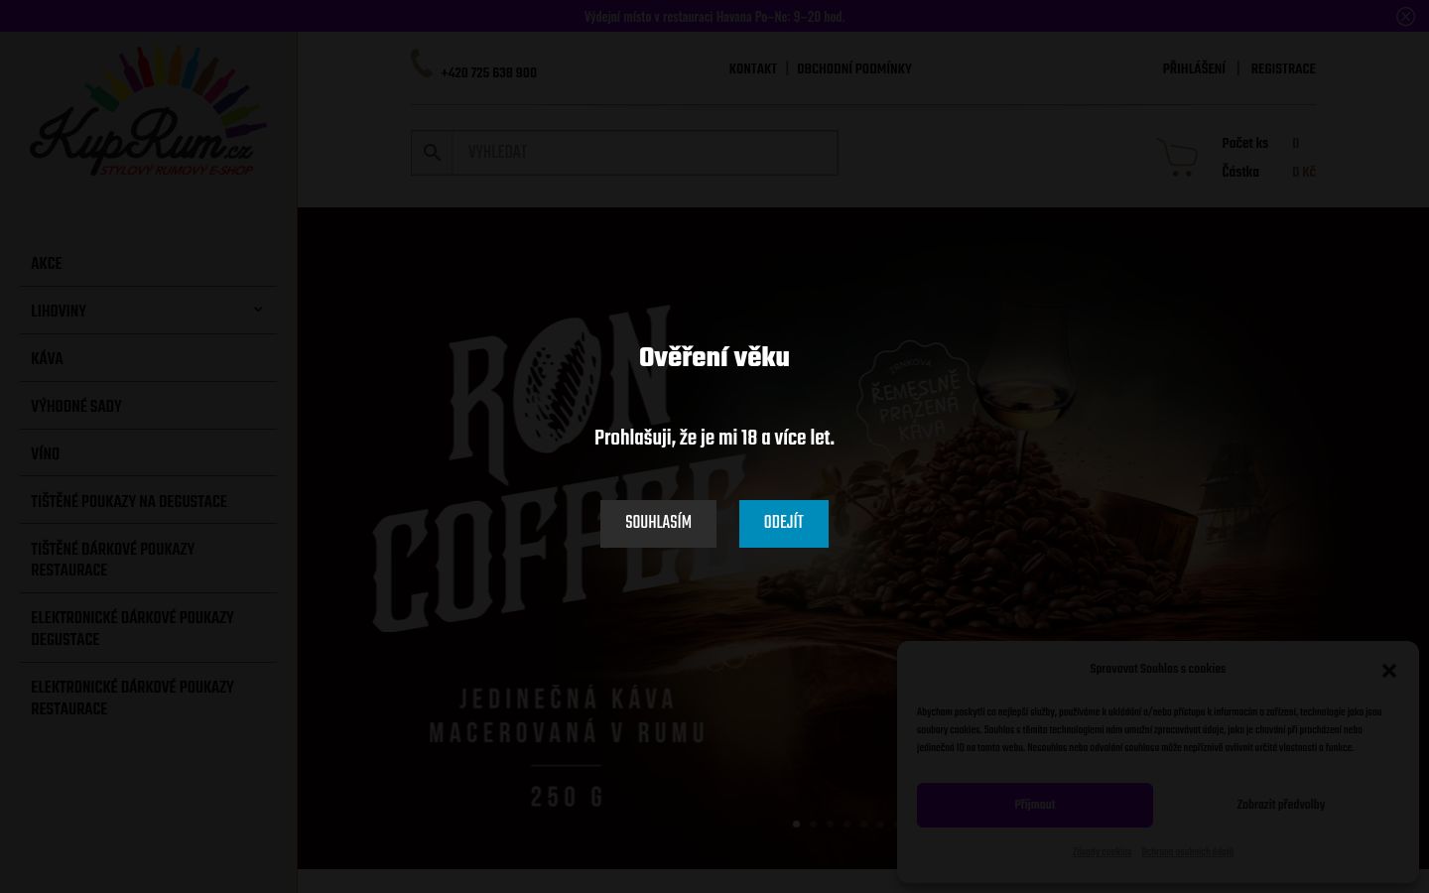Open Tištěné dárkové poukazy restaurace
Screen dimensions: 1429x893
point(112,560)
